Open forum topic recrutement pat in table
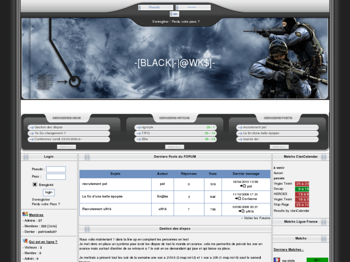 (95, 184)
